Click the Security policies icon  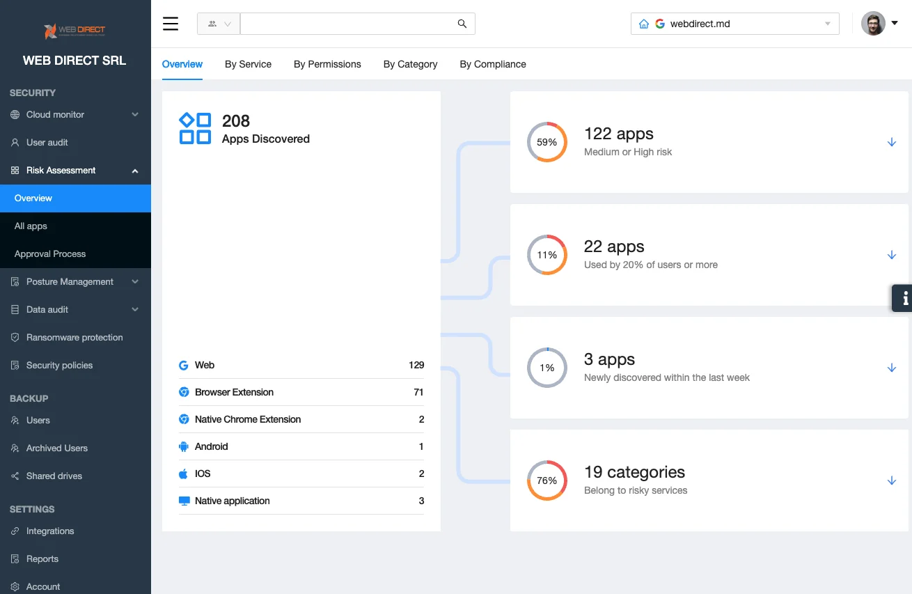[x=15, y=366]
